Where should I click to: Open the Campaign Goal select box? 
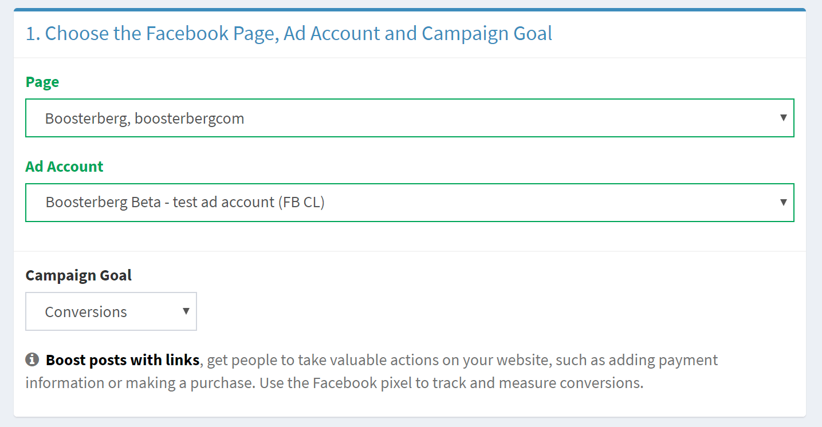[x=111, y=311]
